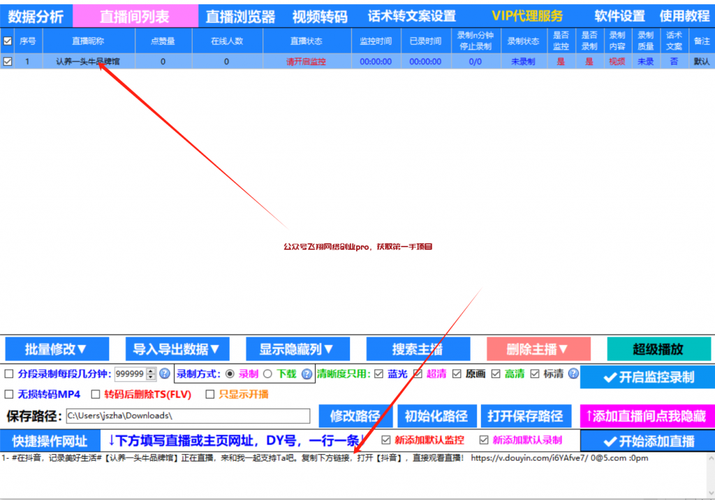Screen dimensions: 715x500
Task: Enable 无损转码MP4 checkbox
Action: pyautogui.click(x=9, y=395)
